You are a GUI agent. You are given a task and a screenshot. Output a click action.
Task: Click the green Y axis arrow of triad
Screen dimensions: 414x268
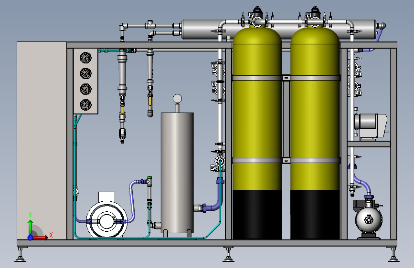tap(30, 227)
